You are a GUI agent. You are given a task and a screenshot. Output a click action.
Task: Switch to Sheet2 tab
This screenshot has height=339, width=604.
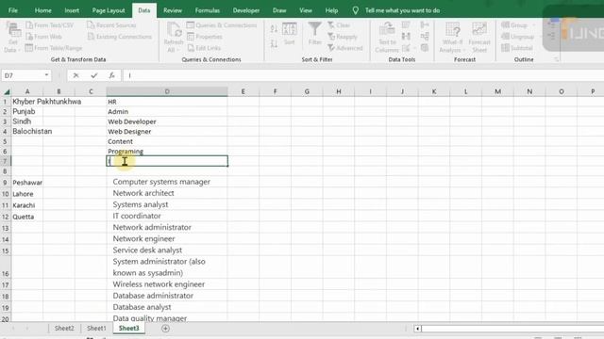point(64,329)
